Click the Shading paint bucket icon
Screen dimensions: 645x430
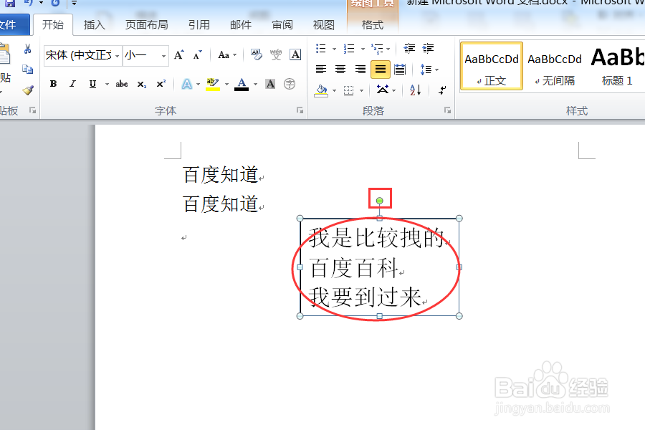point(321,90)
